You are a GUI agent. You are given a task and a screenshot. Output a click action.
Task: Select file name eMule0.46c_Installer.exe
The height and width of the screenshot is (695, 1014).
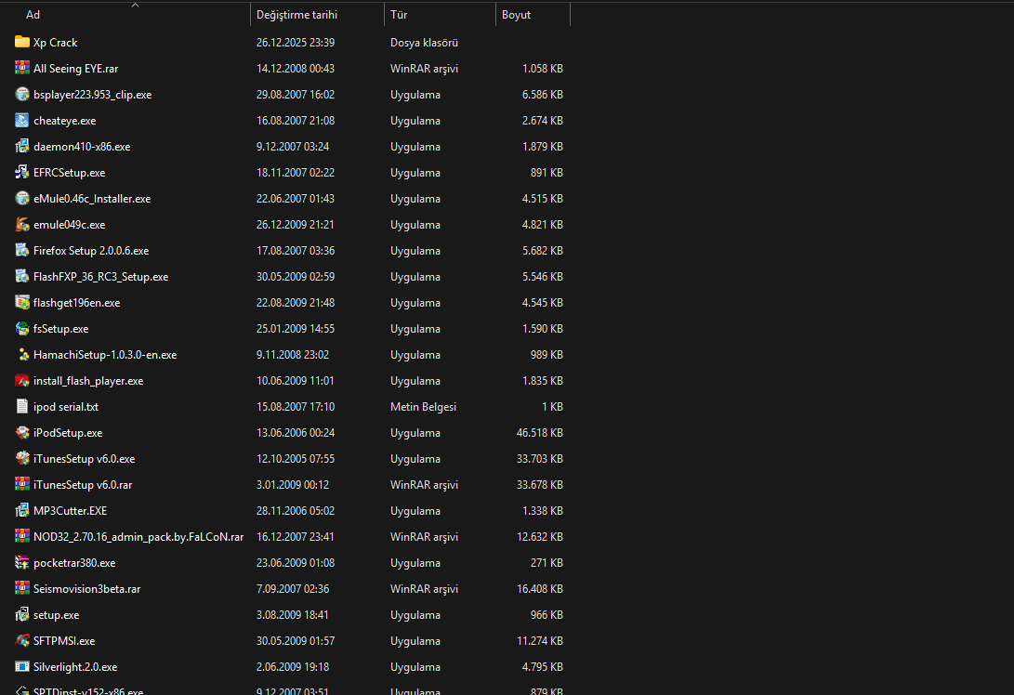(92, 199)
